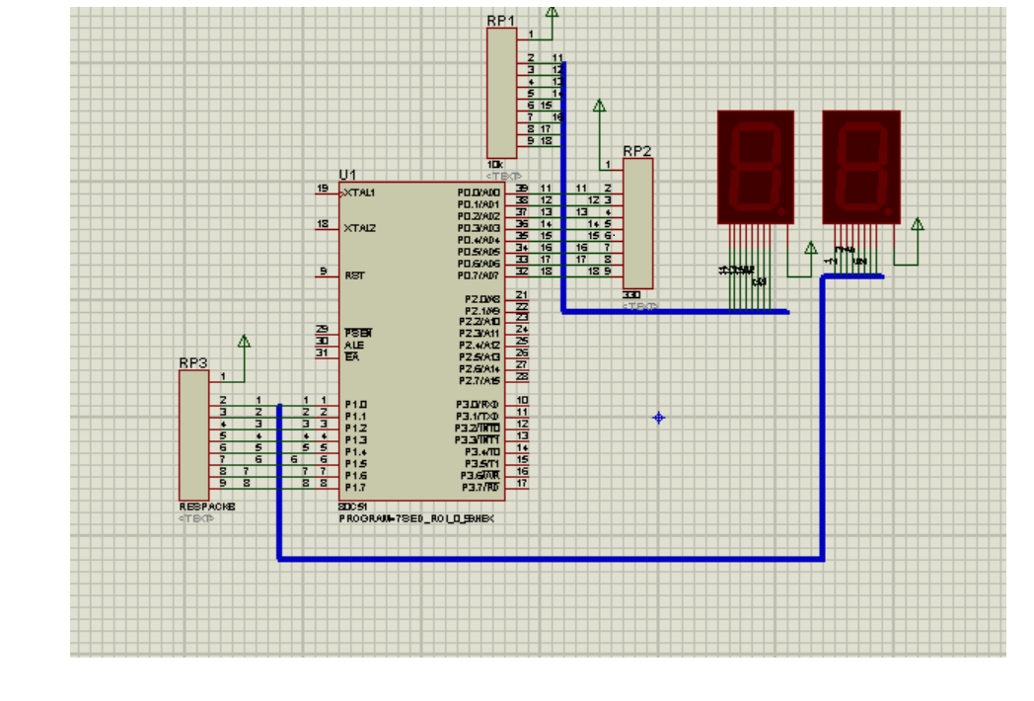Select the right seven-segment display
This screenshot has height=701, width=1034.
click(x=860, y=166)
